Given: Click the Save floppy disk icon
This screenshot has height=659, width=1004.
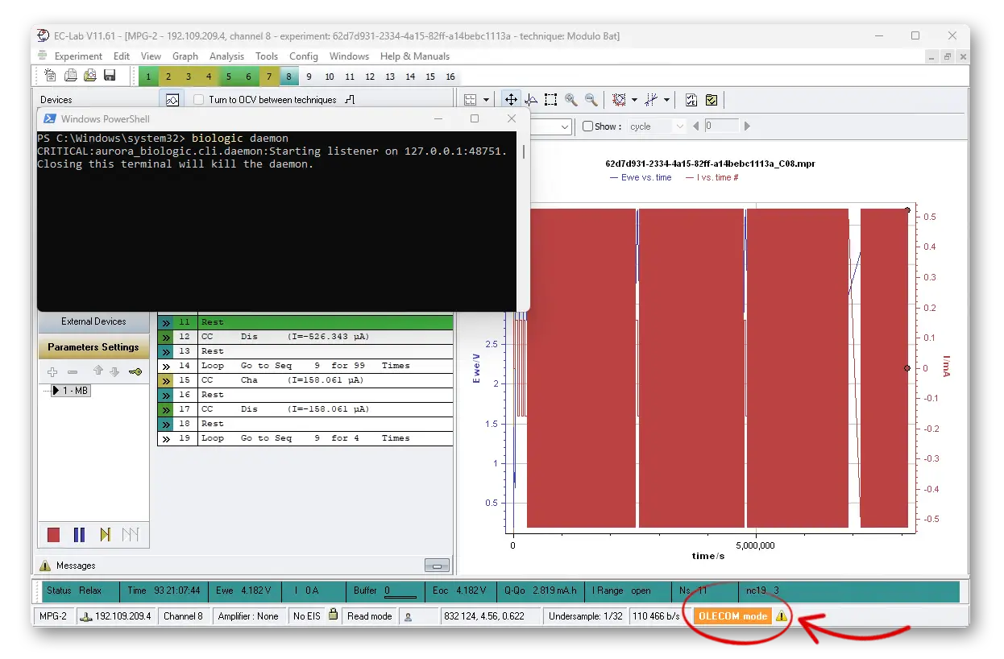Looking at the screenshot, I should (110, 76).
